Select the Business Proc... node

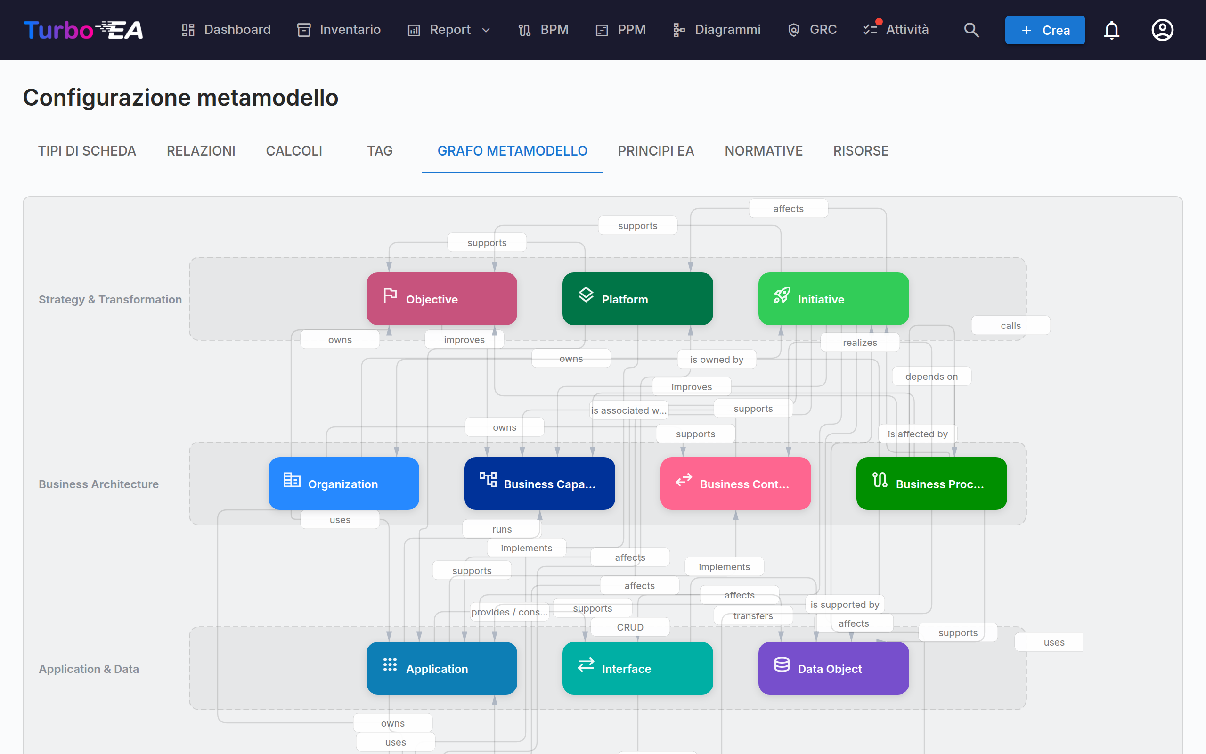coord(931,483)
